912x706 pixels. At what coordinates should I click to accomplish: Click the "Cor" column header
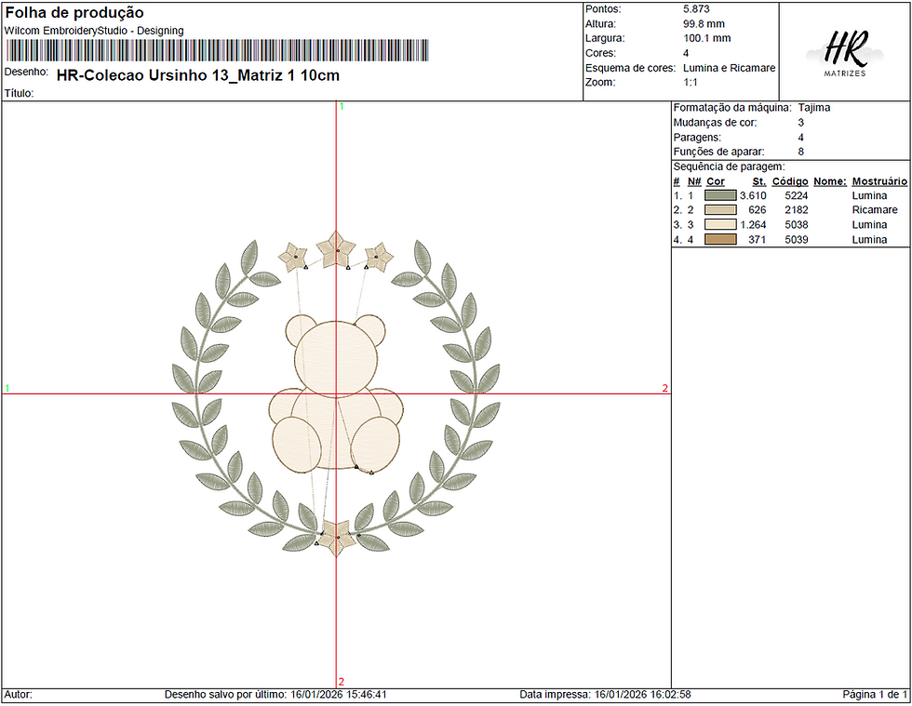pos(716,181)
